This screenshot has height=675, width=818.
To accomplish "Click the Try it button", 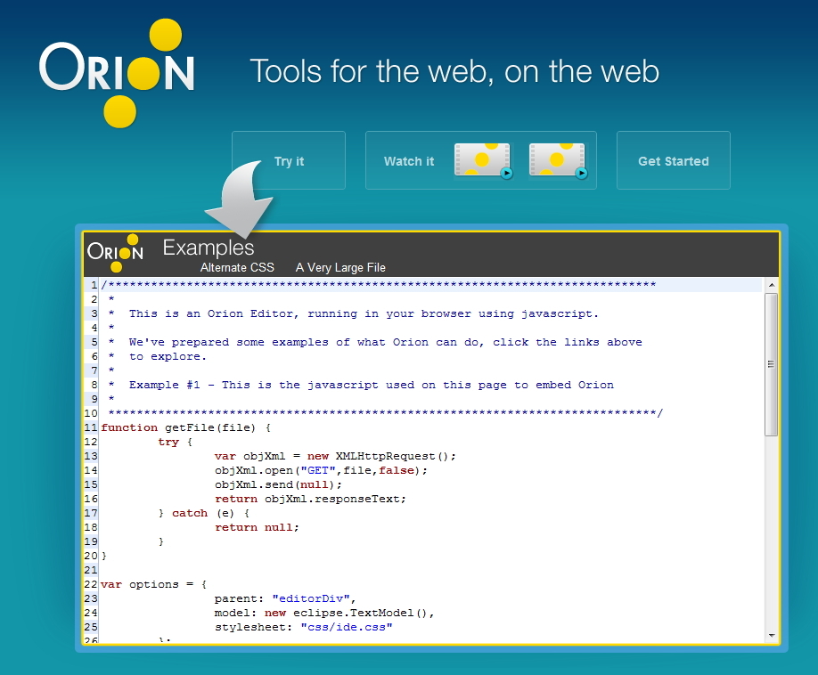I will (x=289, y=160).
